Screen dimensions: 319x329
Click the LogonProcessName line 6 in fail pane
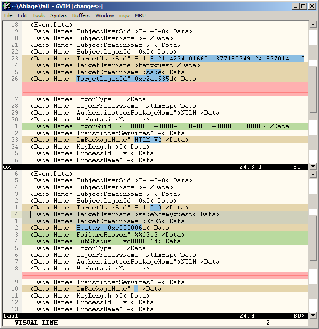click(x=165, y=255)
